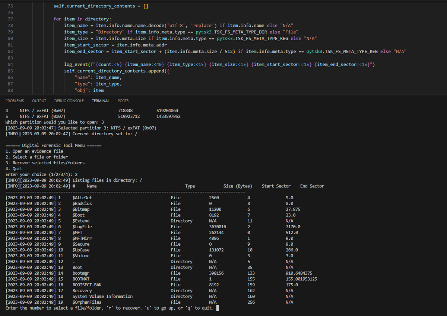Click the 'End Sector' column header
447x316 pixels.
pos(312,186)
